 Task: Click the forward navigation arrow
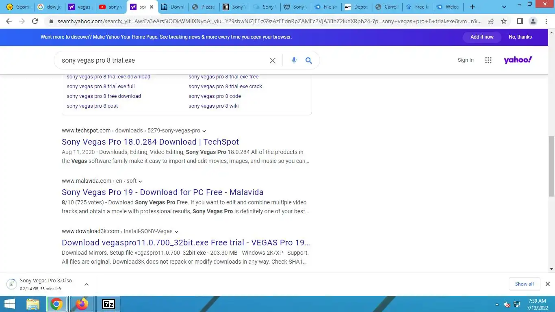tap(22, 21)
